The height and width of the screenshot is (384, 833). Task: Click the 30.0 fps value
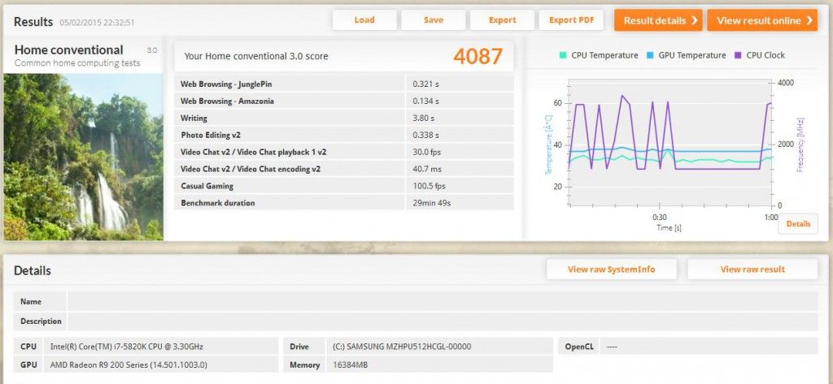426,153
